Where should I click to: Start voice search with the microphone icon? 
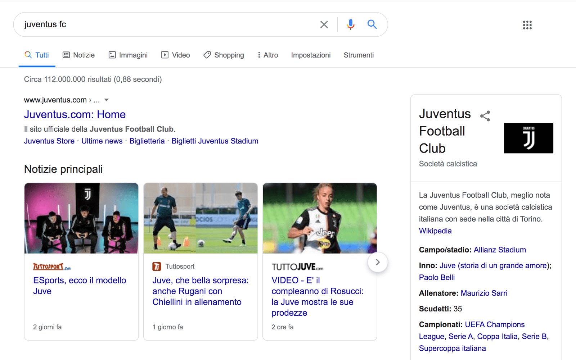[x=350, y=24]
